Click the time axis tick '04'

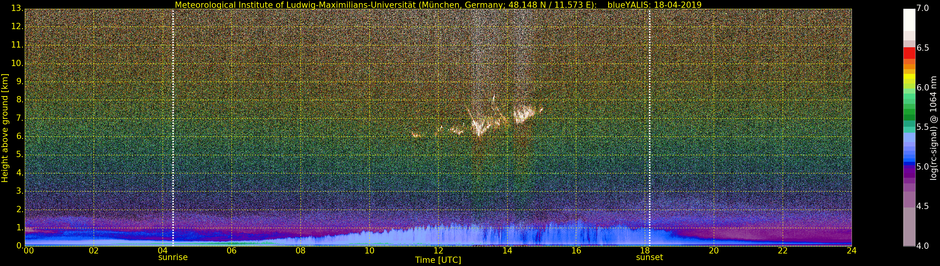[163, 251]
